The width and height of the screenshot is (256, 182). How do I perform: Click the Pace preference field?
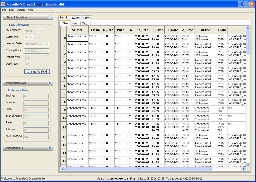(36, 123)
